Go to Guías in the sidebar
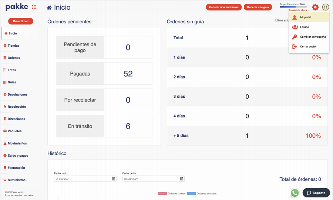 click(12, 82)
